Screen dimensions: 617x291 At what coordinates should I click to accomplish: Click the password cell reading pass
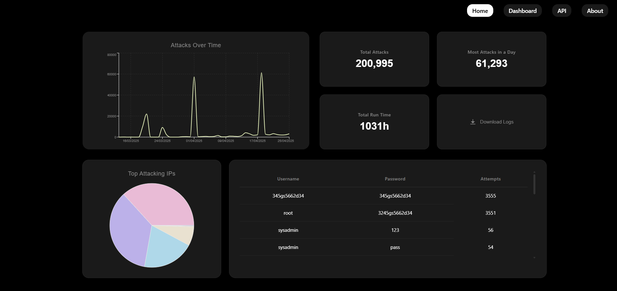(x=395, y=247)
